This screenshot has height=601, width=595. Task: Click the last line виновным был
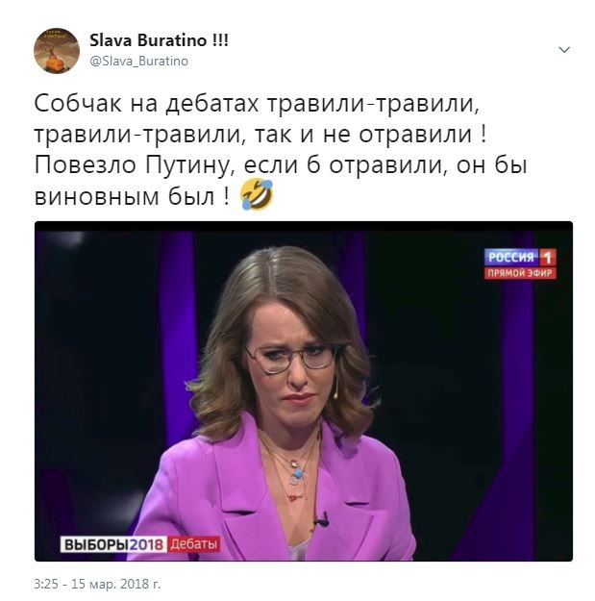pyautogui.click(x=133, y=196)
